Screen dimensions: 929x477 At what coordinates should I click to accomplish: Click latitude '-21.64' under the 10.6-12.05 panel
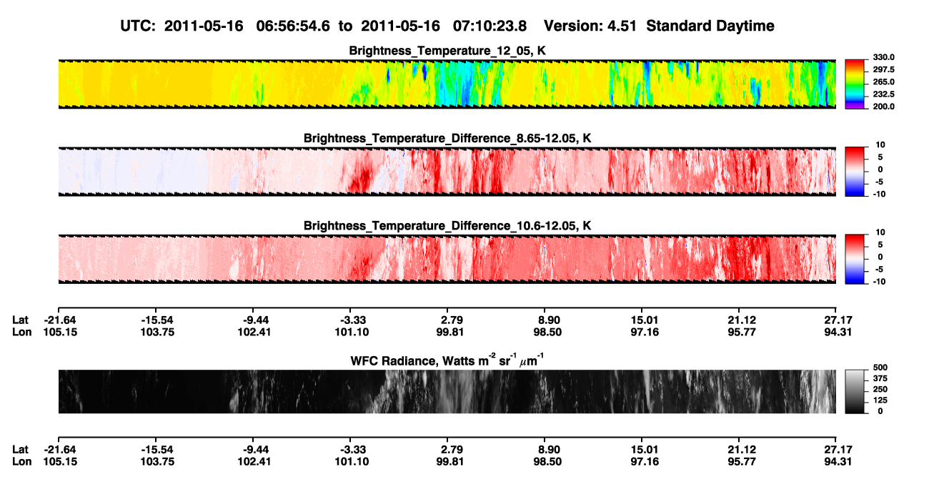(60, 320)
